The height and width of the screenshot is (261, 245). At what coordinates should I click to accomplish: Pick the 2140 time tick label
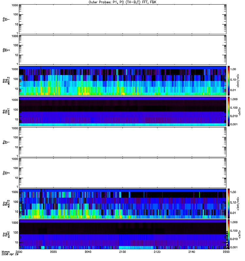[192, 252]
